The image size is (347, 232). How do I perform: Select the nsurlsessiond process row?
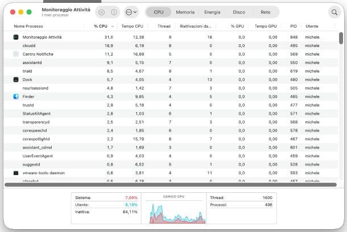click(x=171, y=88)
